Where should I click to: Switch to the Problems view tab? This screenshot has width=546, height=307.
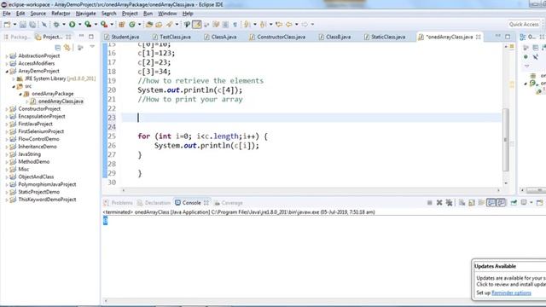[x=118, y=203]
